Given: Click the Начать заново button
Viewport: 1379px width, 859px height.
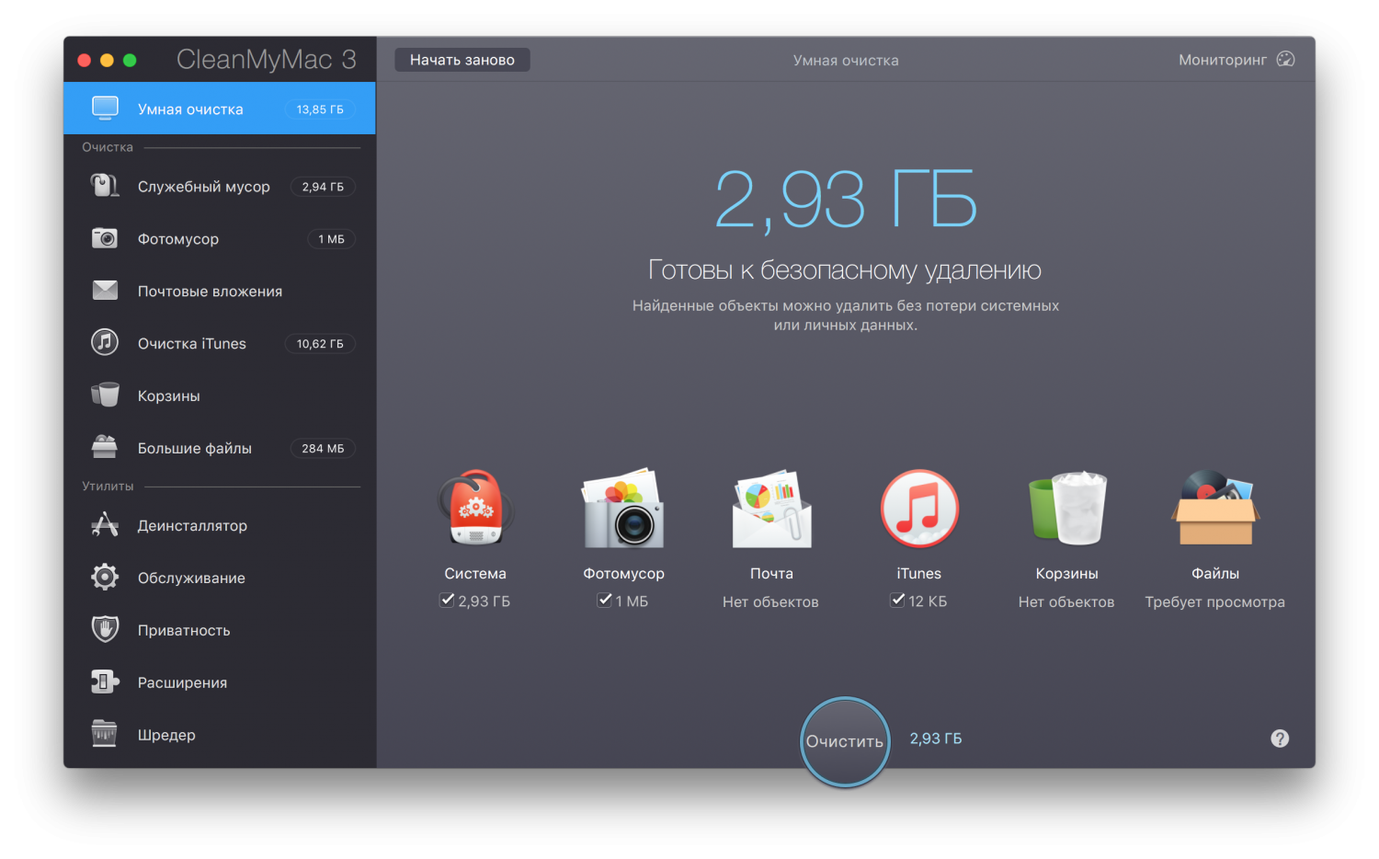Looking at the screenshot, I should pyautogui.click(x=462, y=60).
